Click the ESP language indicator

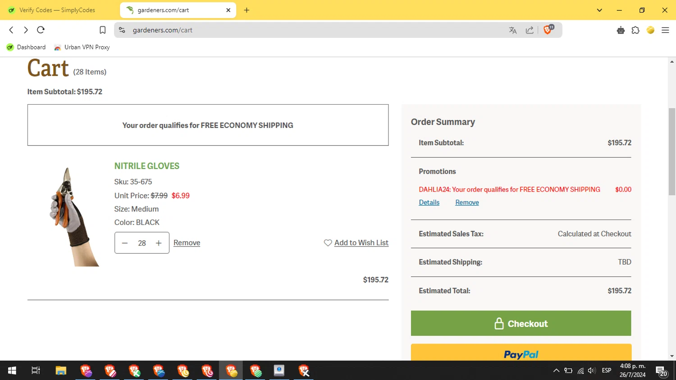(x=607, y=371)
